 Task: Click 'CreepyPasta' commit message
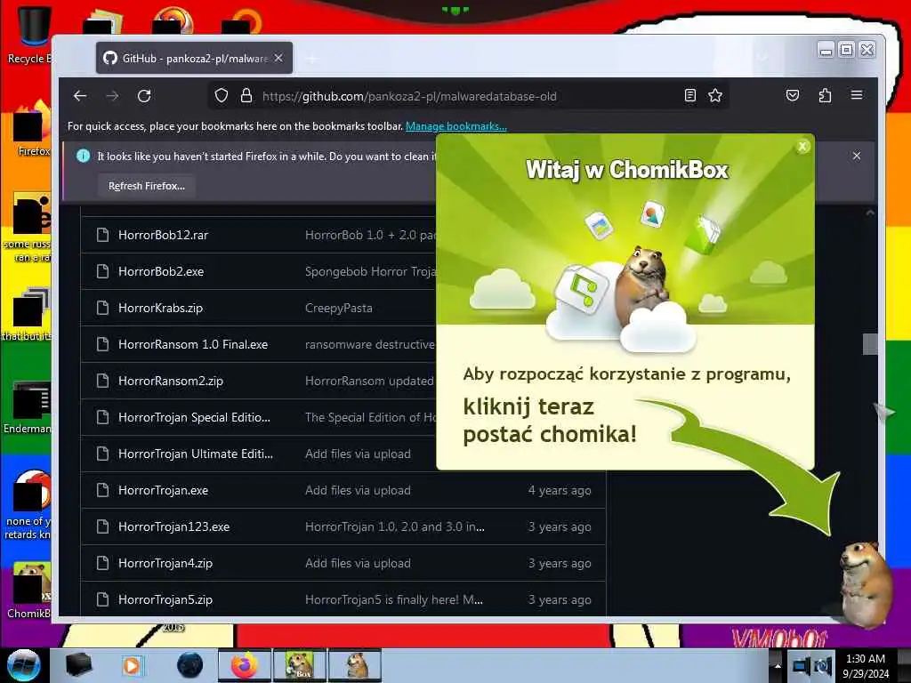click(339, 309)
